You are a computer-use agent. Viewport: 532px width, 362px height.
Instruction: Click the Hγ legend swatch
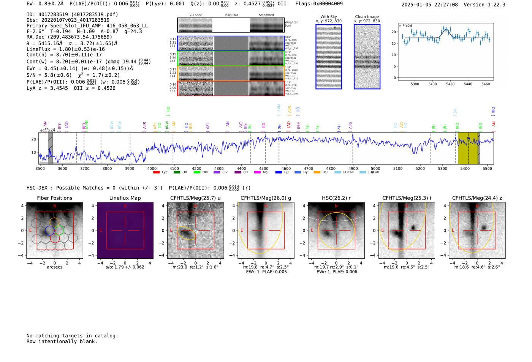point(298,172)
